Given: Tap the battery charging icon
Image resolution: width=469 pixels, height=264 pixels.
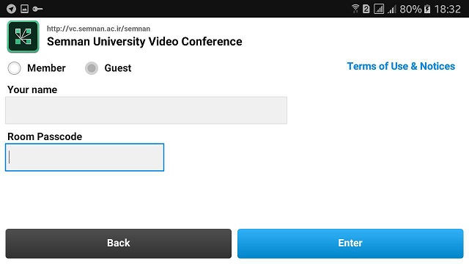Looking at the screenshot, I should (x=427, y=9).
